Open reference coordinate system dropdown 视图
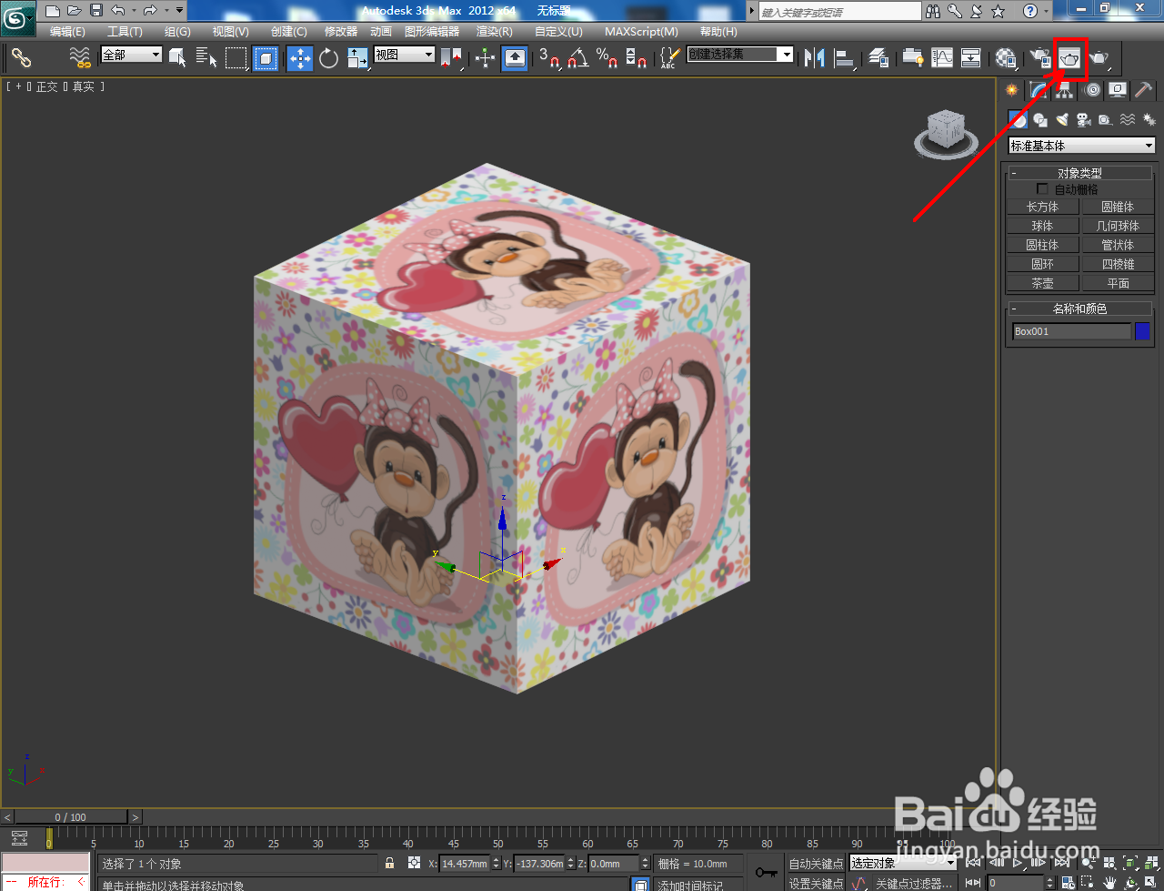 coord(405,55)
